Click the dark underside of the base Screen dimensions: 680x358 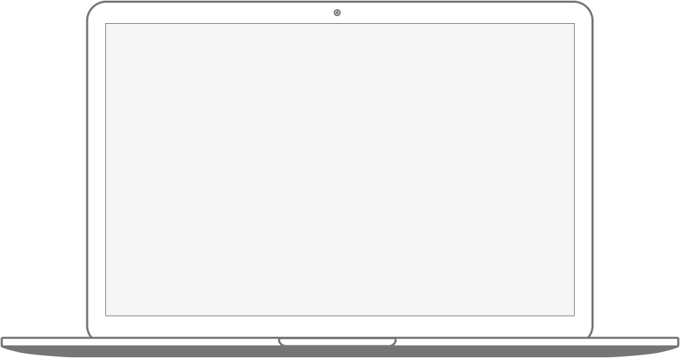click(340, 351)
